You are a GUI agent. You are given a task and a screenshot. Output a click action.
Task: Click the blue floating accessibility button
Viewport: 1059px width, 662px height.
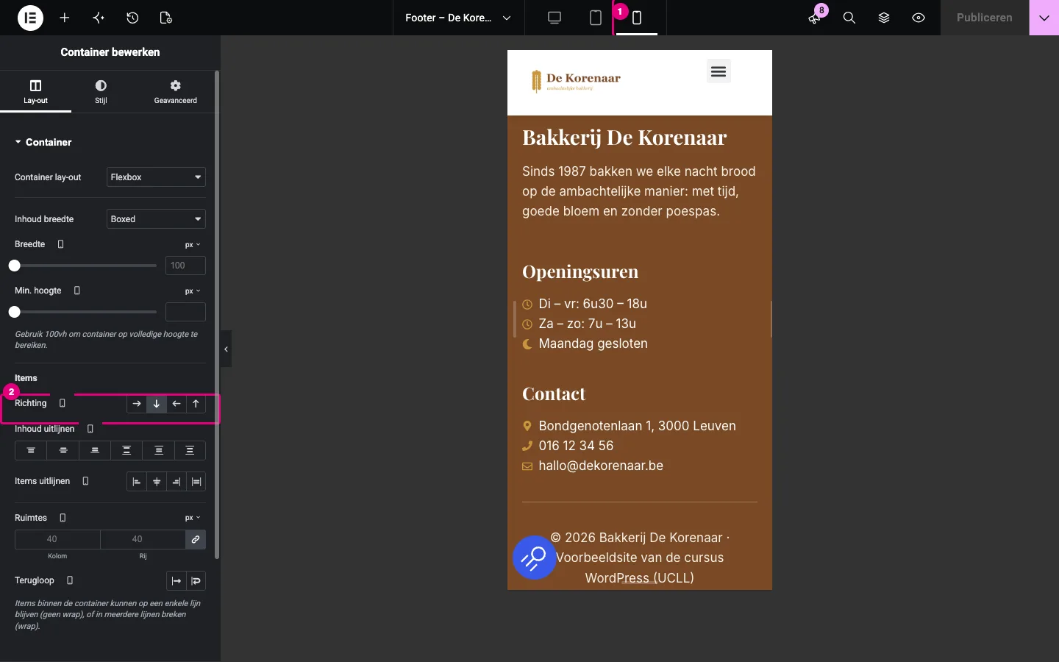click(x=535, y=558)
